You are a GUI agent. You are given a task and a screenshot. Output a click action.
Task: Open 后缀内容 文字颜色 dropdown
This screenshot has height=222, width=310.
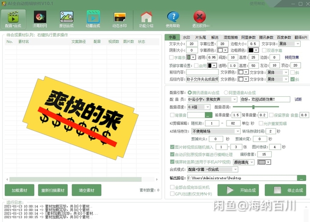(x=243, y=79)
